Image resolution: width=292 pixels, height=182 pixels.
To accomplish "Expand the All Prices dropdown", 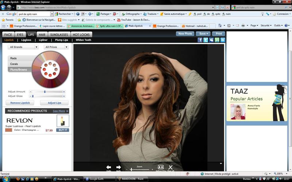I will (x=55, y=47).
